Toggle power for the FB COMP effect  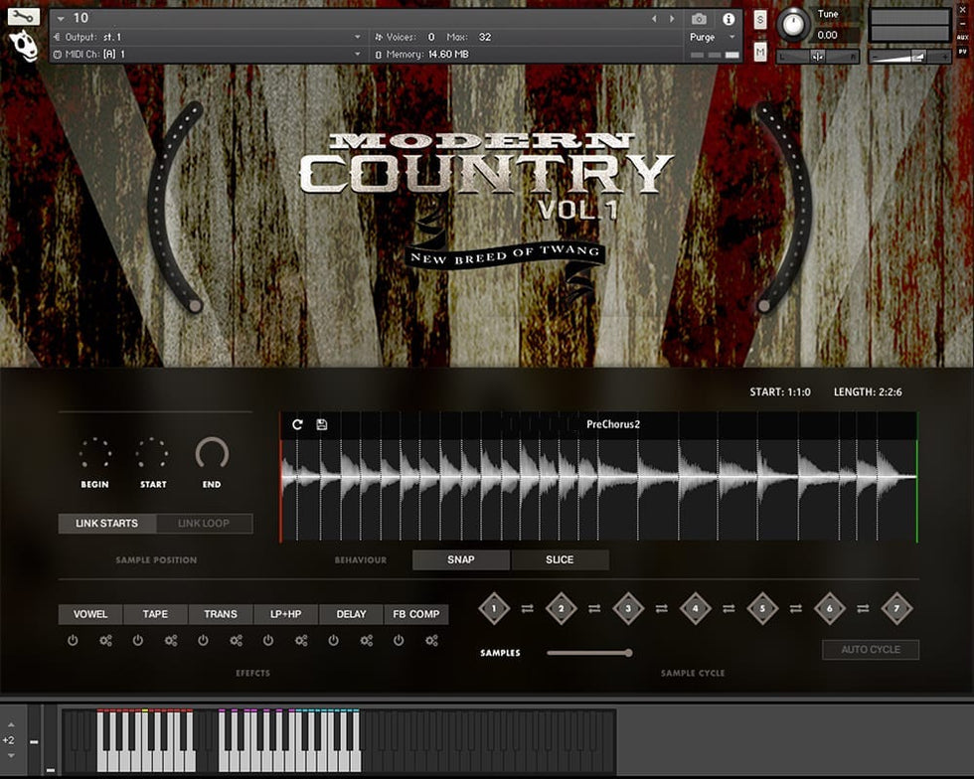coord(399,641)
